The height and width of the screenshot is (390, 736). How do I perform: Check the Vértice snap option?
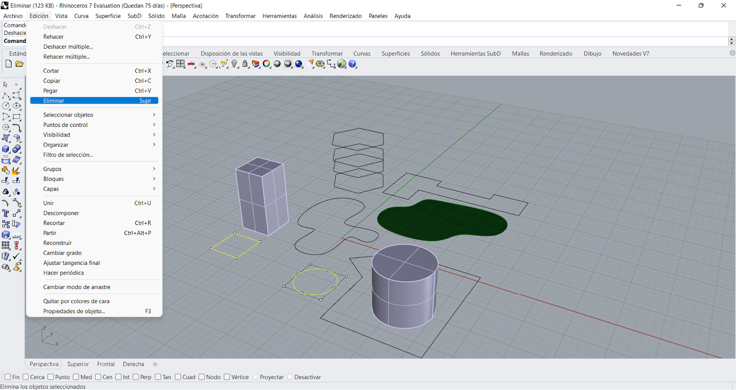tap(227, 377)
